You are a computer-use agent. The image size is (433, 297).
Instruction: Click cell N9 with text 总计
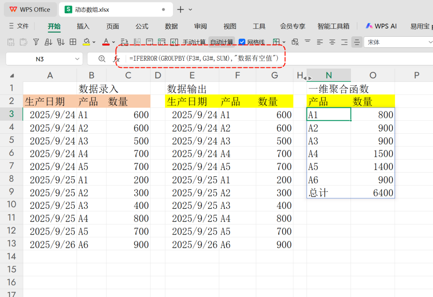329,192
